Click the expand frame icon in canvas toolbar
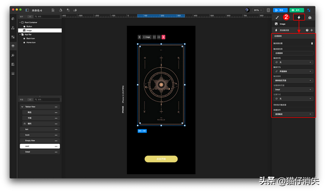325x191 pixels. [154, 37]
